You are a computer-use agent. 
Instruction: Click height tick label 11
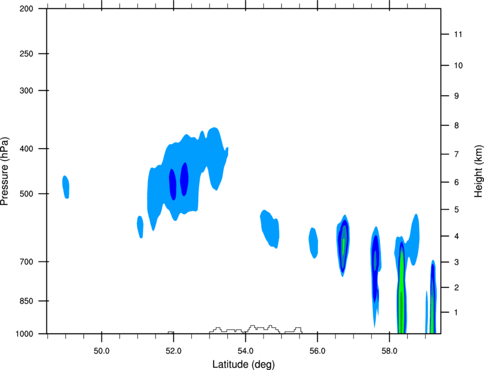pos(458,34)
